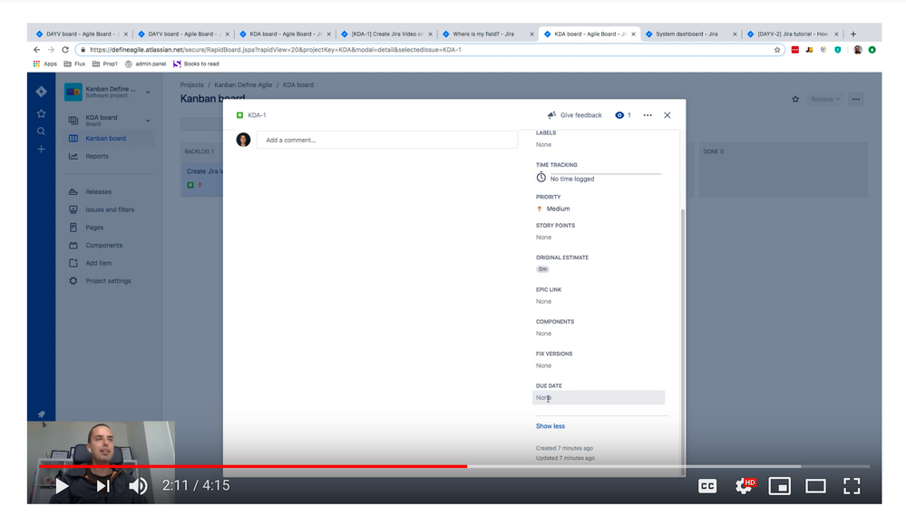Open Issues and filters
The width and height of the screenshot is (906, 516).
[108, 209]
